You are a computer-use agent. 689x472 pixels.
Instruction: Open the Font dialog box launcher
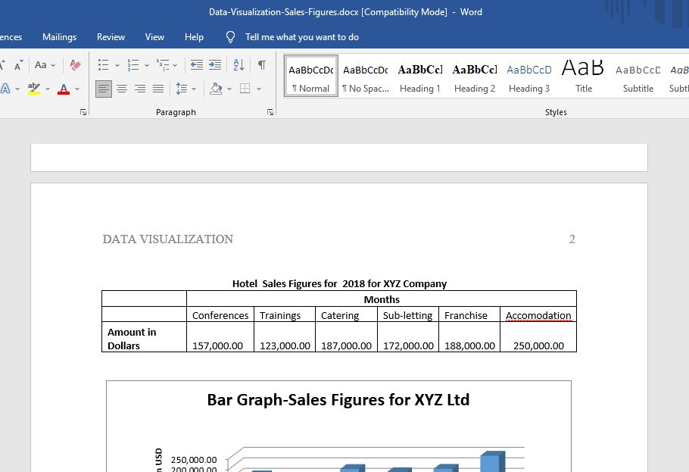coord(83,113)
